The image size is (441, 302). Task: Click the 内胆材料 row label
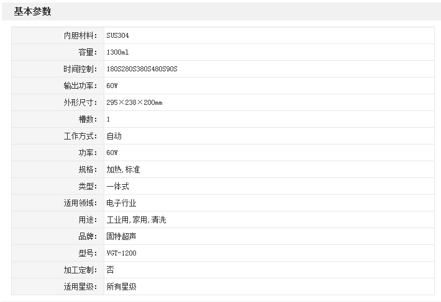click(80, 35)
